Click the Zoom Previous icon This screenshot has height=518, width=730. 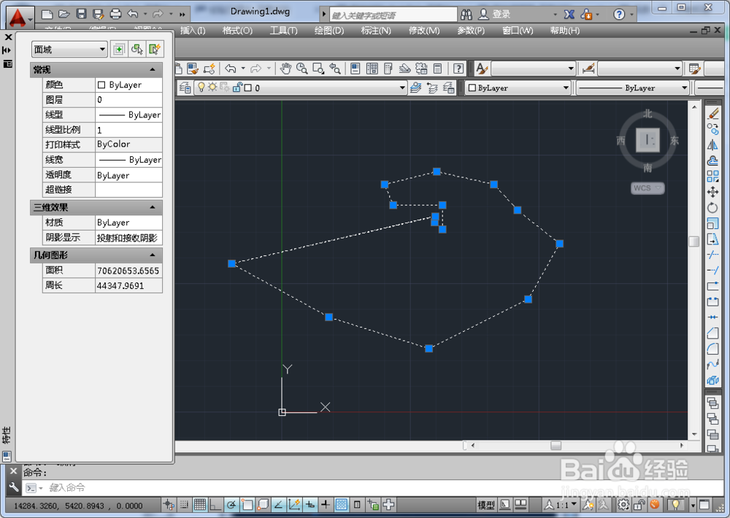[335, 69]
